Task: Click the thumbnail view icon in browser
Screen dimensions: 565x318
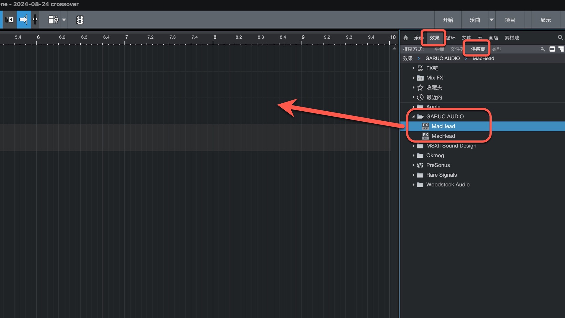Action: 552,49
